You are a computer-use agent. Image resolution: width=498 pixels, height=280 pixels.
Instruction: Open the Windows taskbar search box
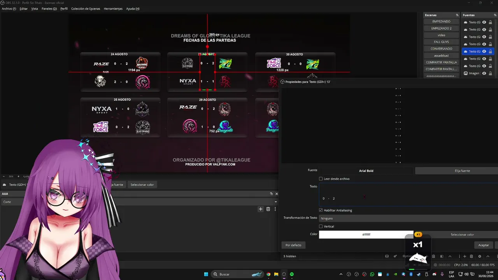tap(238, 274)
